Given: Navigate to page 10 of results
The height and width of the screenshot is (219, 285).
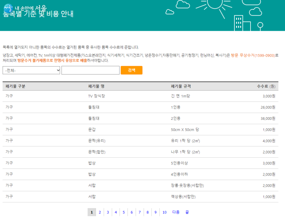Looking at the screenshot, I should (164, 212).
